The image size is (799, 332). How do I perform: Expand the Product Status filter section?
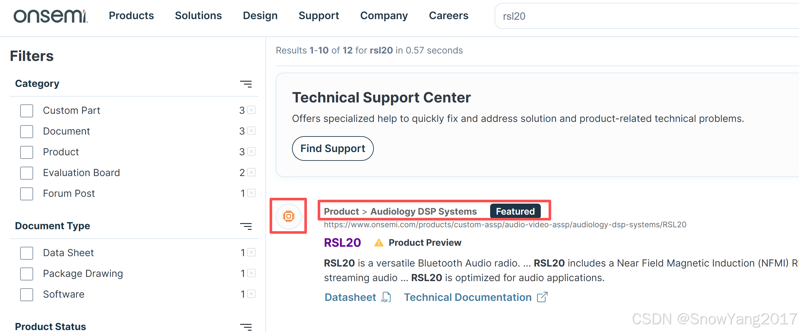point(246,327)
